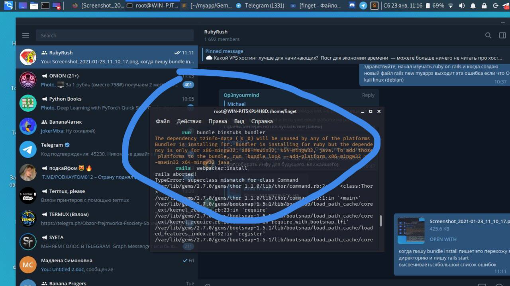Click the RubyRush avatar in chat list
The width and height of the screenshot is (510, 286).
pos(28,57)
